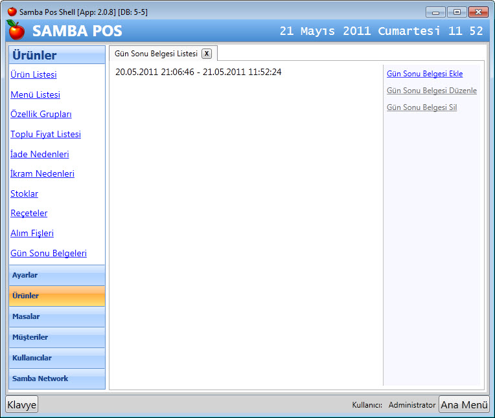Select the Gün Sonu Belgesi Listesi tab
495x418 pixels.
[x=155, y=54]
